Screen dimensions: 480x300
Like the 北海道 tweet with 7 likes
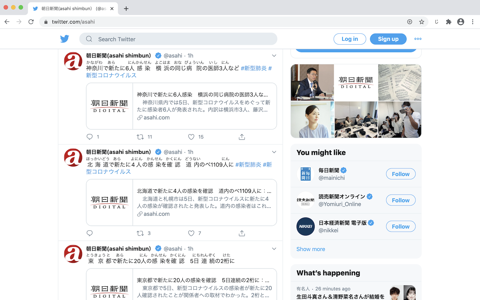(x=191, y=233)
